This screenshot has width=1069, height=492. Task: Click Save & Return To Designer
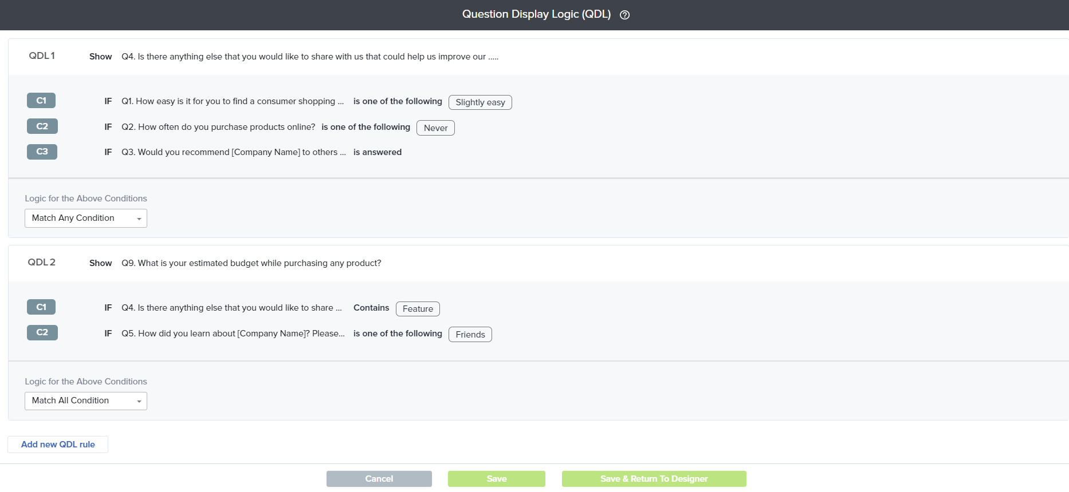point(654,479)
